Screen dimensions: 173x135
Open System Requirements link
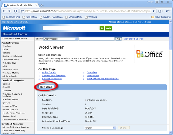tap(54, 76)
